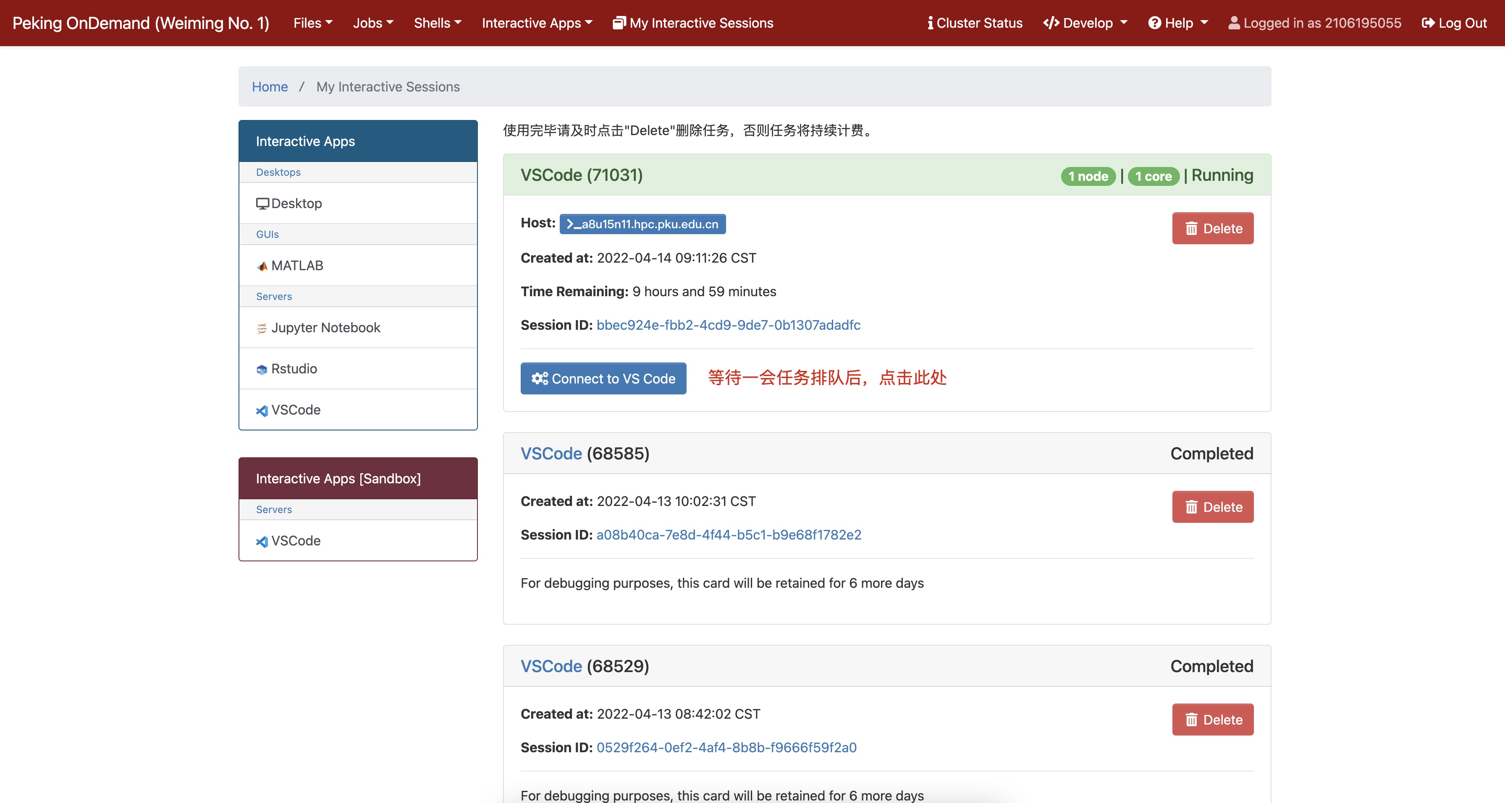Click the Running status text

point(1222,175)
